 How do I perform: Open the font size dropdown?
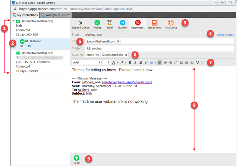click(106, 62)
